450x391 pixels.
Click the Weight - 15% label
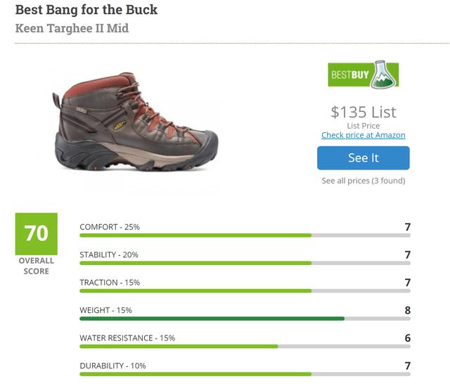click(106, 310)
